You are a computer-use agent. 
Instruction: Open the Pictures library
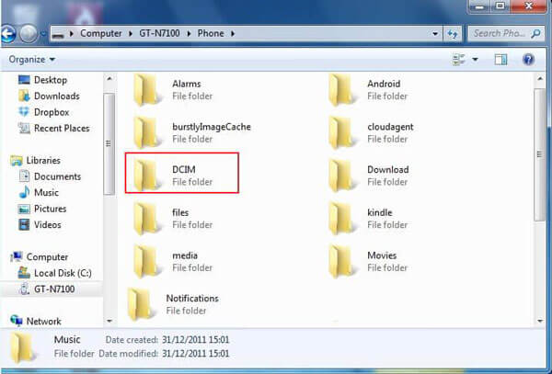(42, 209)
